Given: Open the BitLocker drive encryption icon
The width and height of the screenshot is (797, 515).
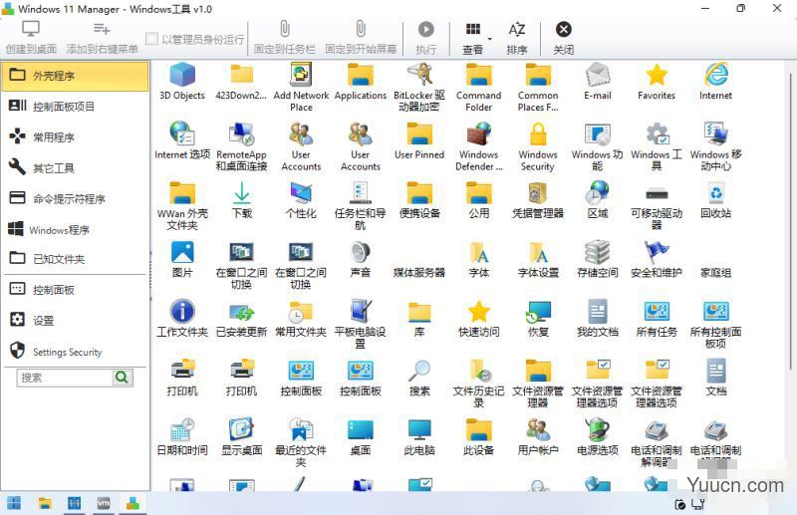Looking at the screenshot, I should click(x=419, y=87).
